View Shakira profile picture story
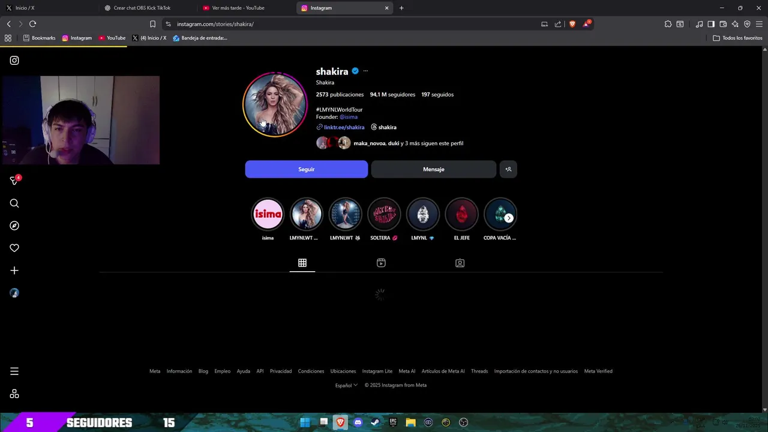Screen dimensions: 768x432 275,104
